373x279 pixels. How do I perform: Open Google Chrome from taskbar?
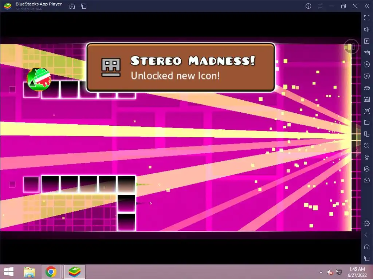point(51,272)
